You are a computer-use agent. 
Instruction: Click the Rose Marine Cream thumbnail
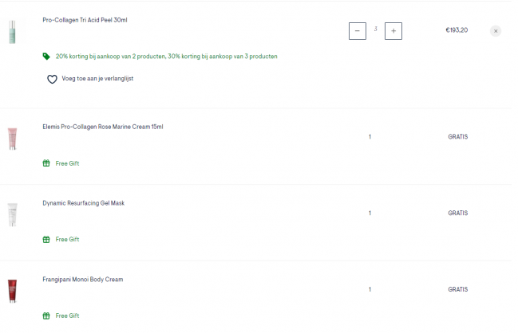[x=12, y=139]
